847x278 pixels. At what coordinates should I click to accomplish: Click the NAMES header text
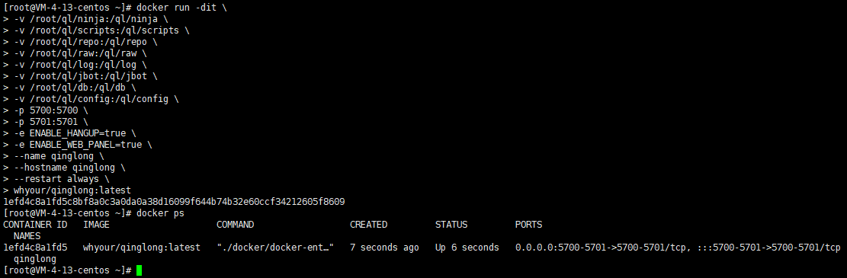click(27, 236)
